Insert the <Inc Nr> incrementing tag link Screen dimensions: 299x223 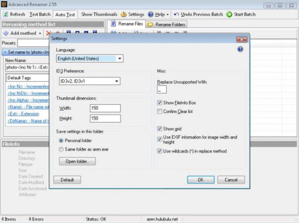[x=28, y=87]
